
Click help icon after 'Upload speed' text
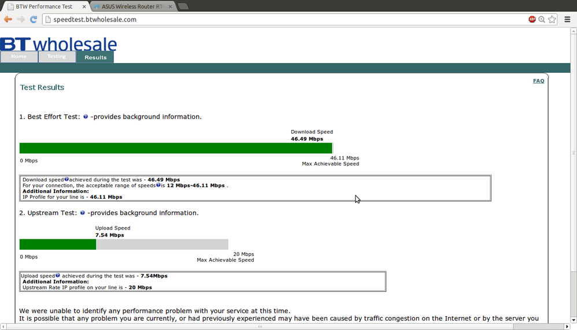pos(58,275)
